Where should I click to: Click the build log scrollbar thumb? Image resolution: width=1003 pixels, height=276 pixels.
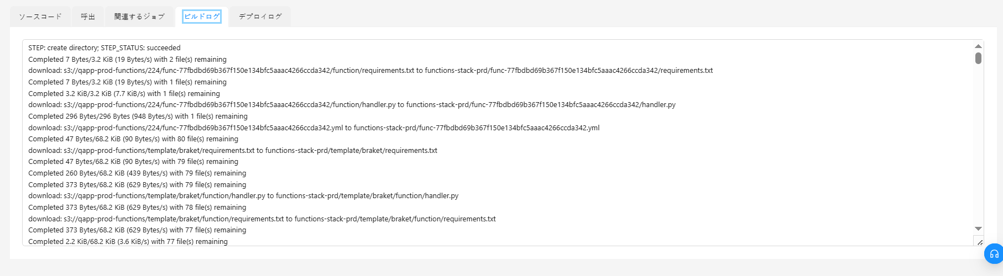pyautogui.click(x=978, y=58)
